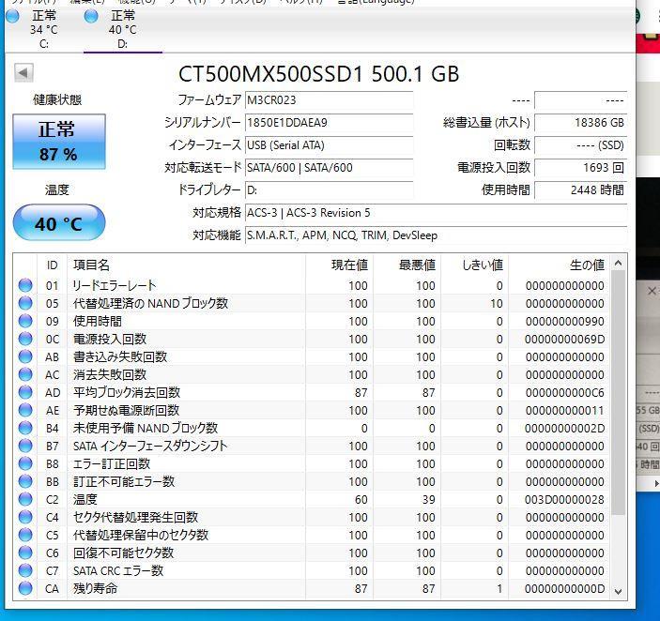Select the 残り寿命 row name

95,588
